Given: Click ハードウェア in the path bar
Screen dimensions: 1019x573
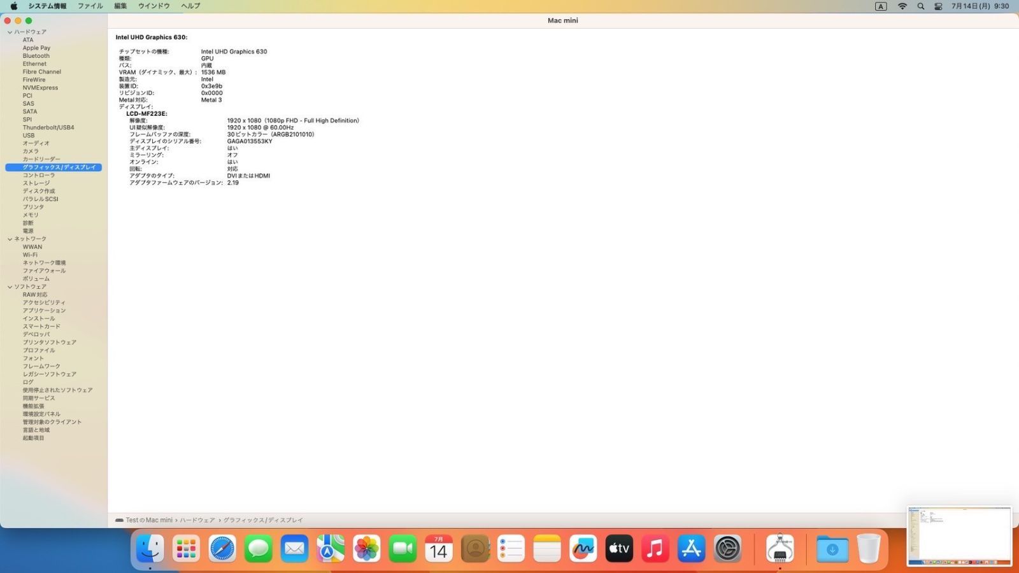Looking at the screenshot, I should click(x=197, y=520).
